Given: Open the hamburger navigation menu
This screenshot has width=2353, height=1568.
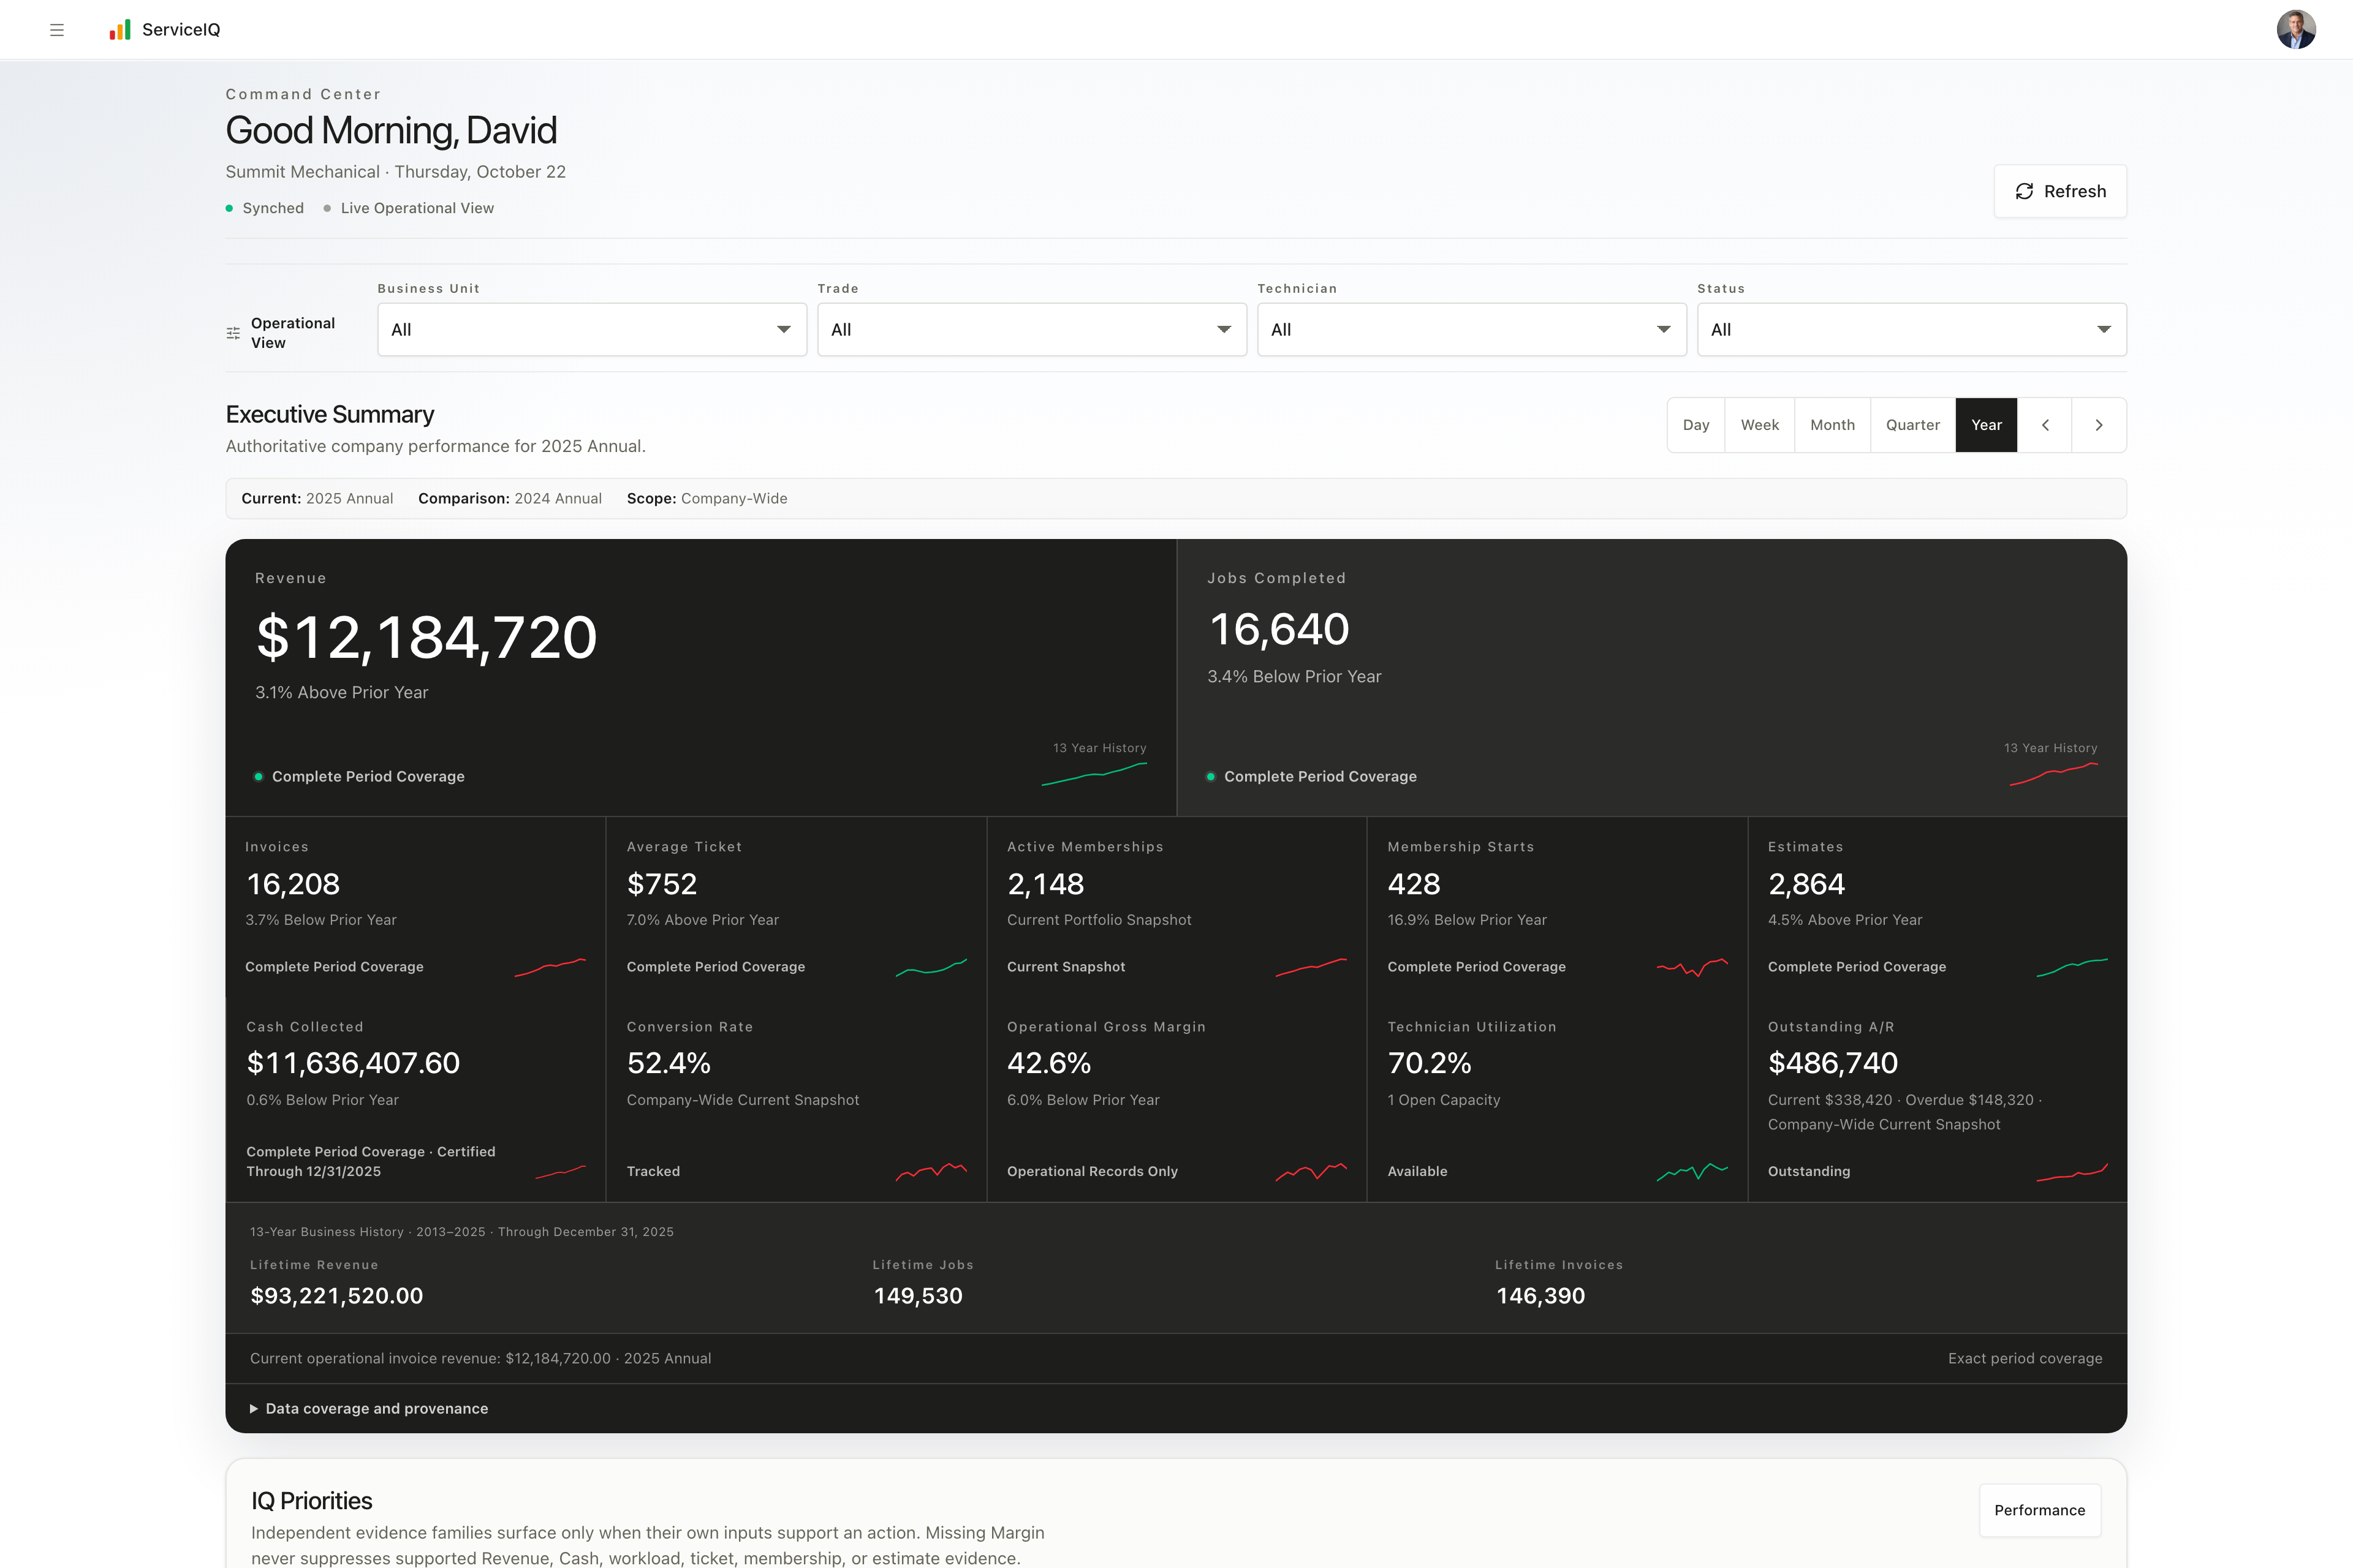Looking at the screenshot, I should pos(57,30).
